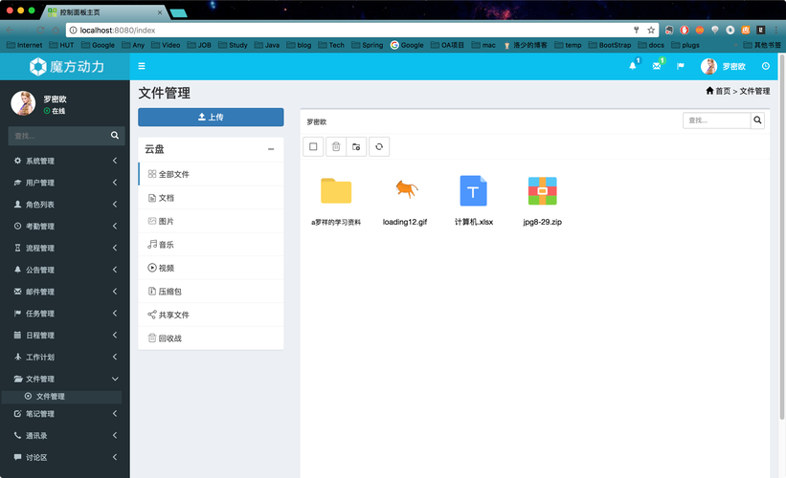Expand 系统管理 sidebar menu
786x478 pixels.
pos(65,161)
